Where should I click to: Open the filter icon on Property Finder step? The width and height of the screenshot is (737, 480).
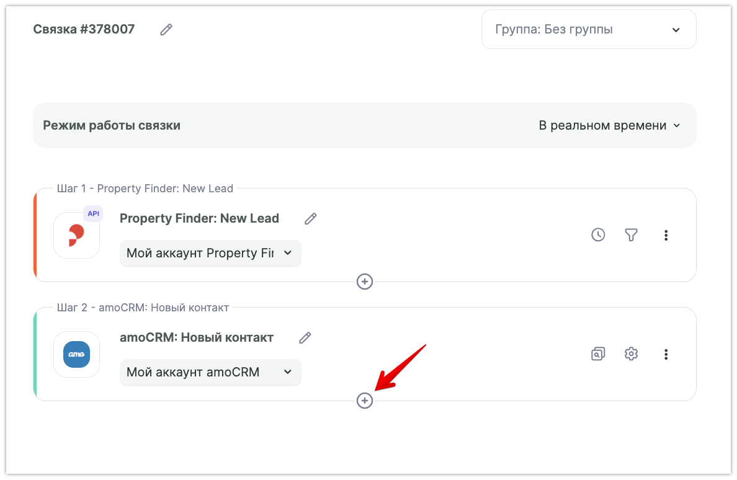(x=631, y=235)
